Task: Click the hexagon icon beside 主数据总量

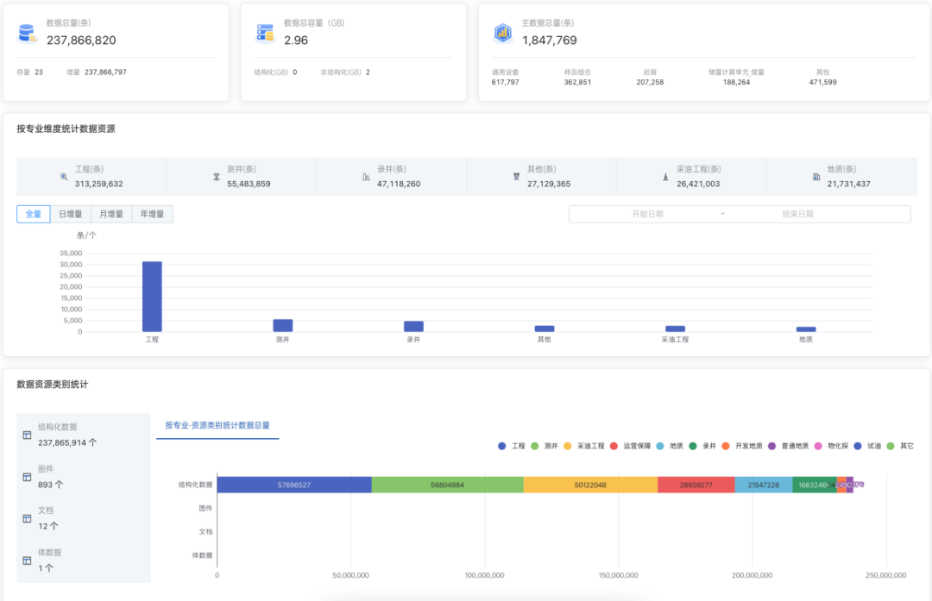Action: (502, 34)
